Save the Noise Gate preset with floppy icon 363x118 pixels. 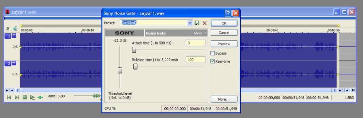197,23
